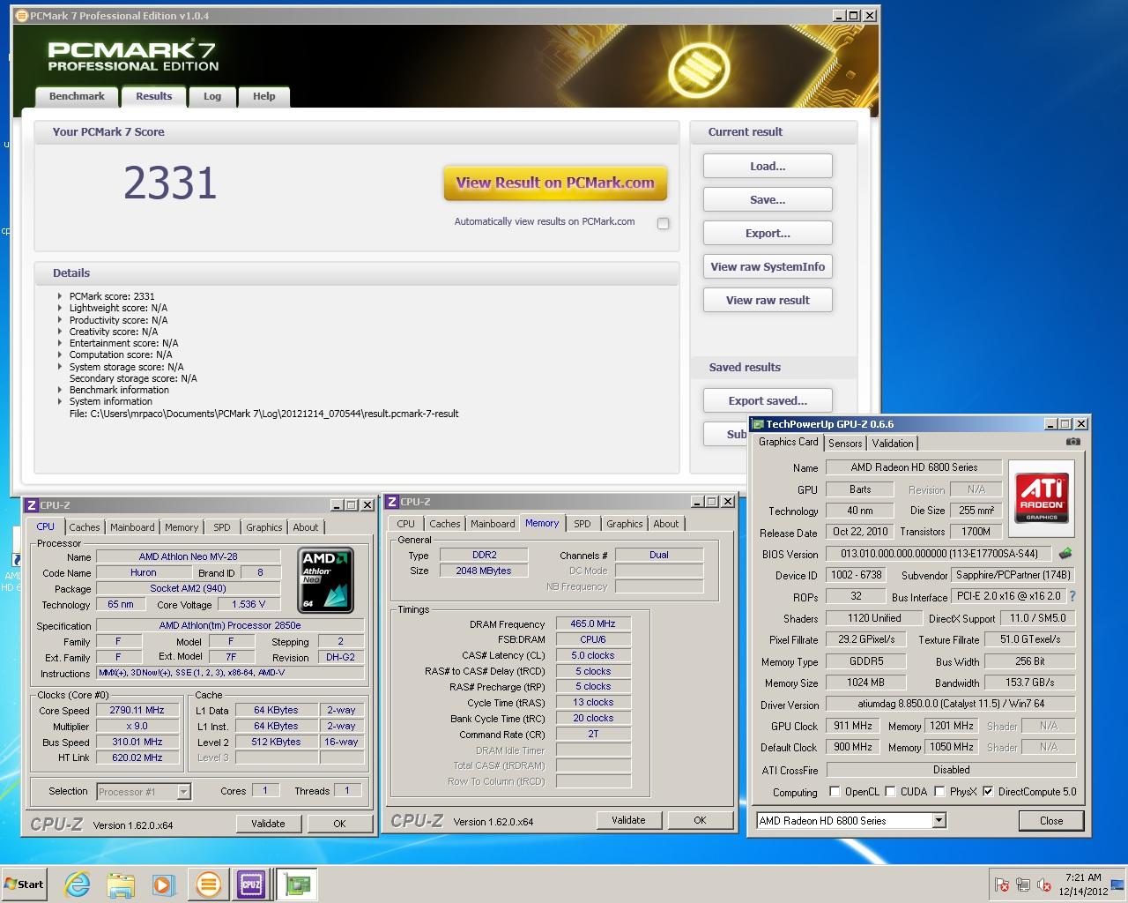Expand the Productivity score row

pos(60,320)
